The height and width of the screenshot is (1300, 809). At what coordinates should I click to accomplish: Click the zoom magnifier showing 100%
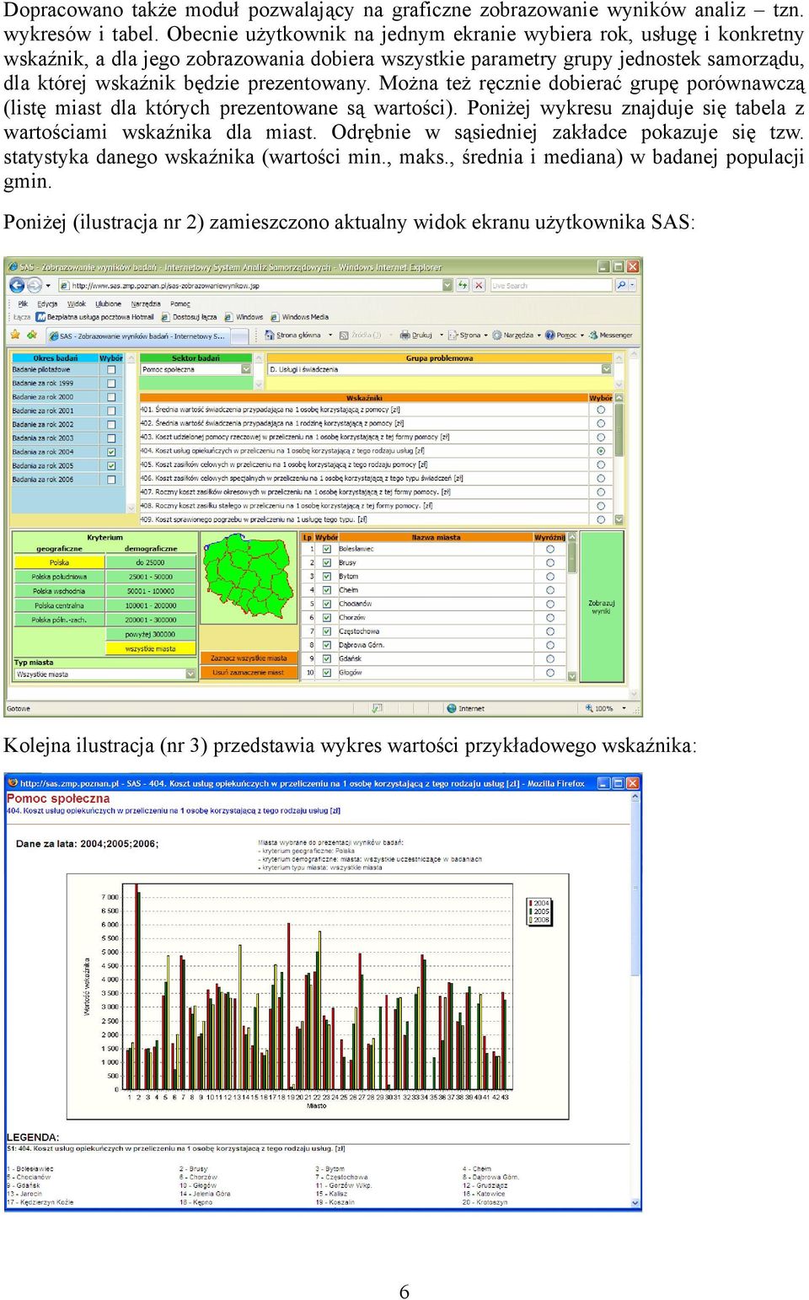pyautogui.click(x=589, y=708)
